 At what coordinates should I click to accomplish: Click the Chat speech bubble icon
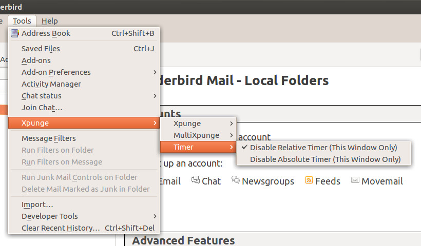196,180
